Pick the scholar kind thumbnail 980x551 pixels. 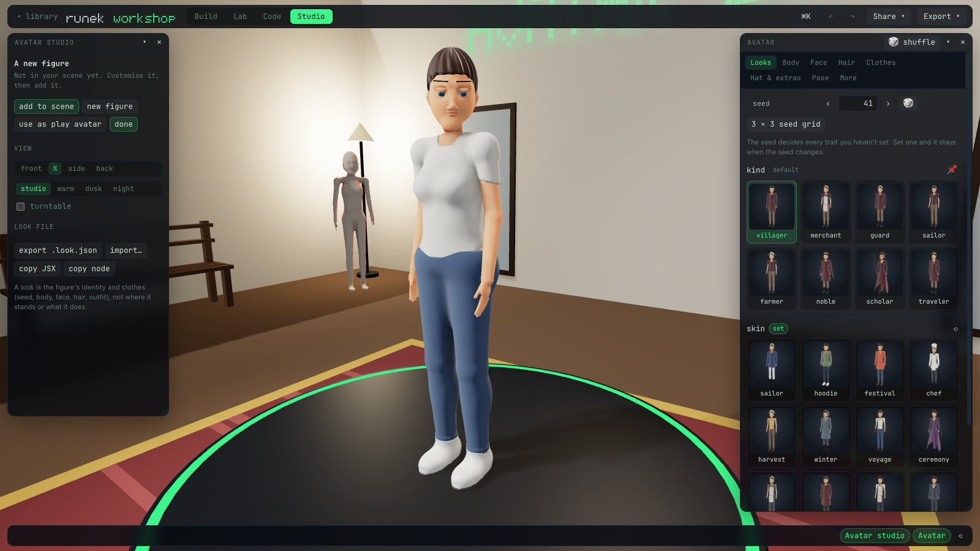[x=880, y=278]
